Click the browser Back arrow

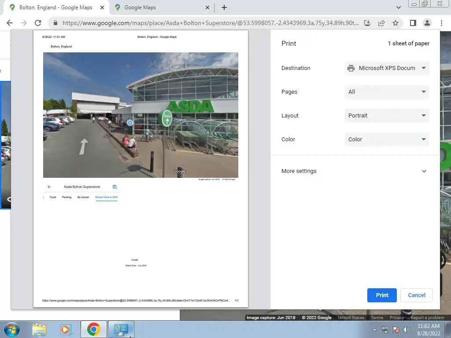(10, 23)
